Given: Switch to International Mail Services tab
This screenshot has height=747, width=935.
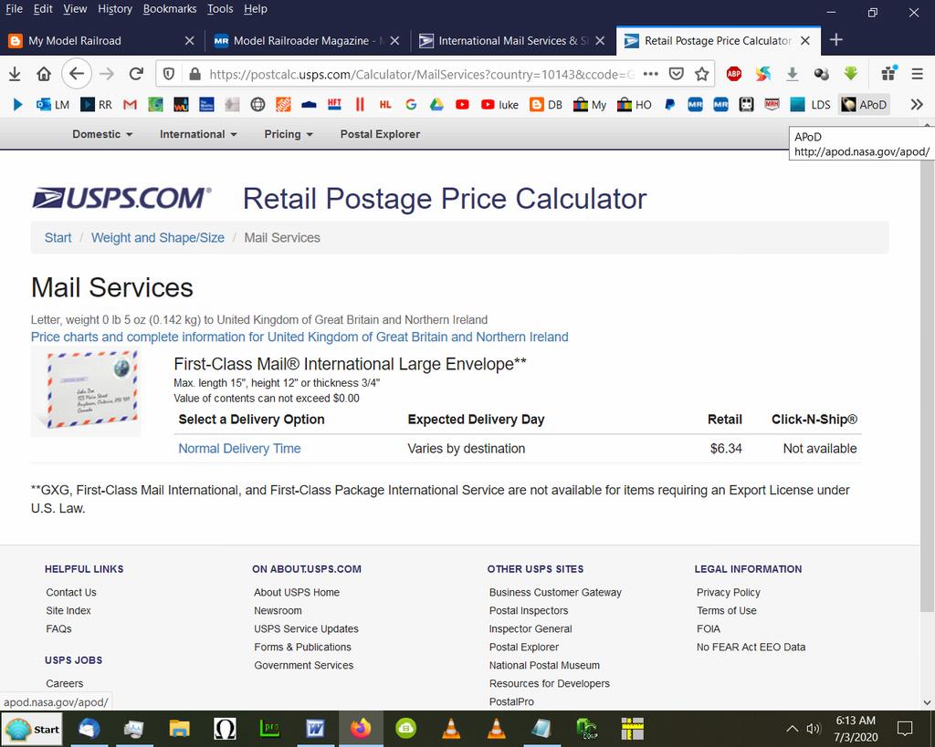Looking at the screenshot, I should (x=511, y=40).
